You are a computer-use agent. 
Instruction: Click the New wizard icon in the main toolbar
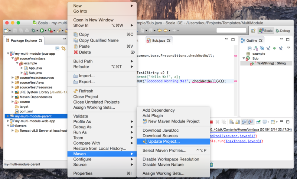pyautogui.click(x=6, y=30)
